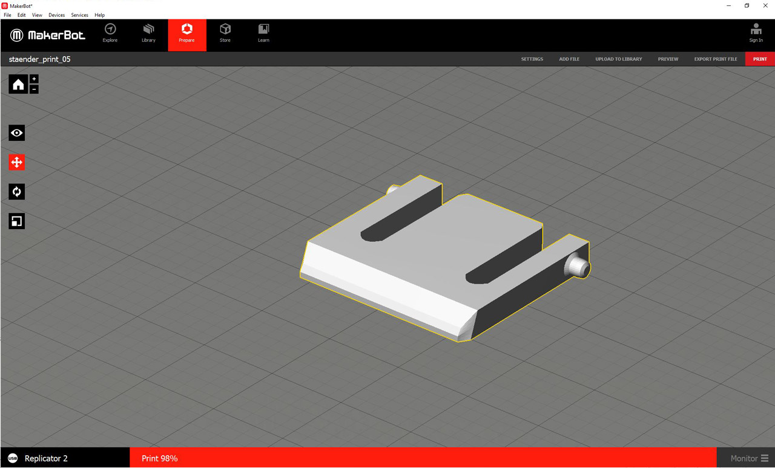The image size is (775, 468).
Task: Select the View (eye) tool
Action: tap(17, 133)
